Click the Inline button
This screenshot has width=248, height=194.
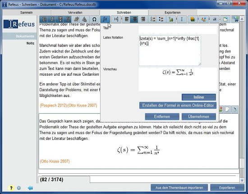tap(199, 97)
